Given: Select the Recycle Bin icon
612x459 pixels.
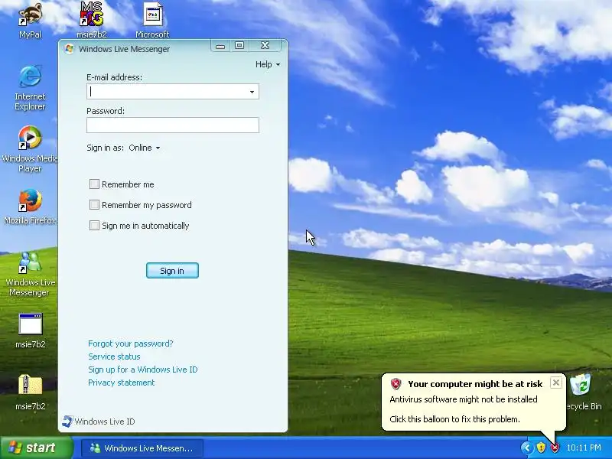Looking at the screenshot, I should (x=582, y=386).
